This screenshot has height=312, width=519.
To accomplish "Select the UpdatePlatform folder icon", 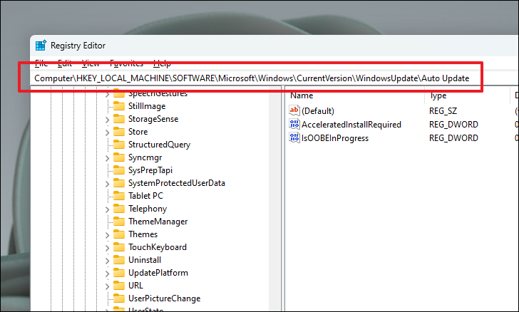I will click(119, 273).
